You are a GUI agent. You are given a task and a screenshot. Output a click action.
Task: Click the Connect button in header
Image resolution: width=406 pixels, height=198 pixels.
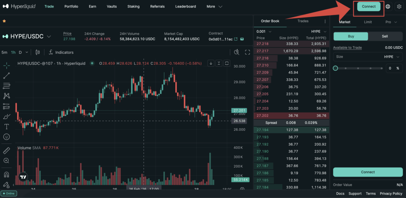[368, 7]
